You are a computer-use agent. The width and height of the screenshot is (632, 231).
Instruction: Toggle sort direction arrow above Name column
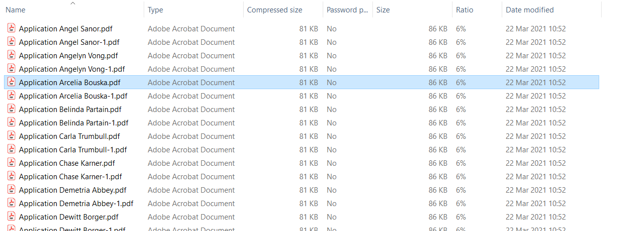(x=73, y=3)
